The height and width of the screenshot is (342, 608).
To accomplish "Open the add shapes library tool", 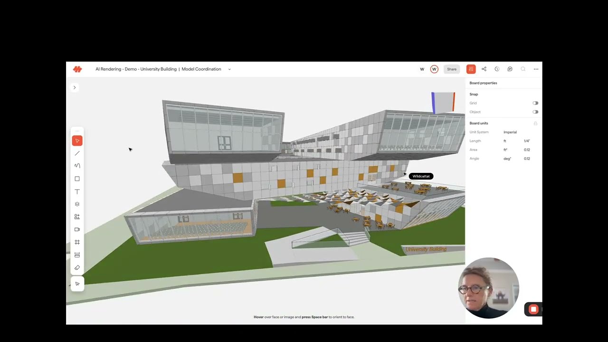I will tap(77, 217).
